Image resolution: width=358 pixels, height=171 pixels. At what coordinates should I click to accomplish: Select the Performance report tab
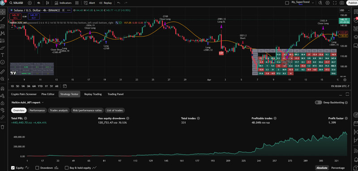[x=37, y=111]
